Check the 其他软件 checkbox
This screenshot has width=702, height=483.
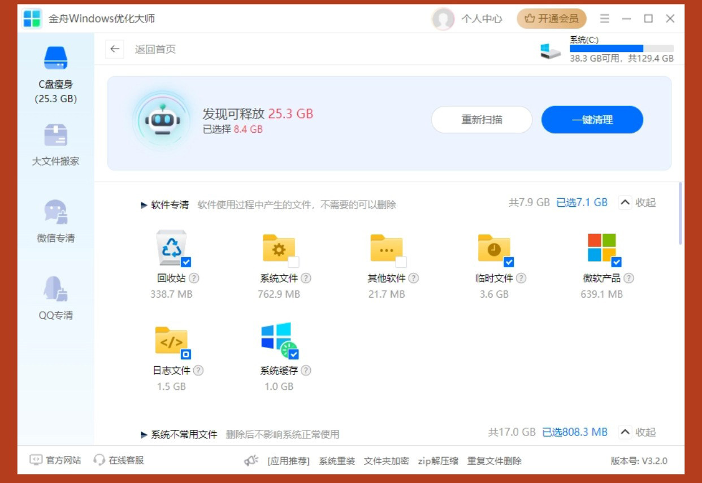click(x=401, y=262)
